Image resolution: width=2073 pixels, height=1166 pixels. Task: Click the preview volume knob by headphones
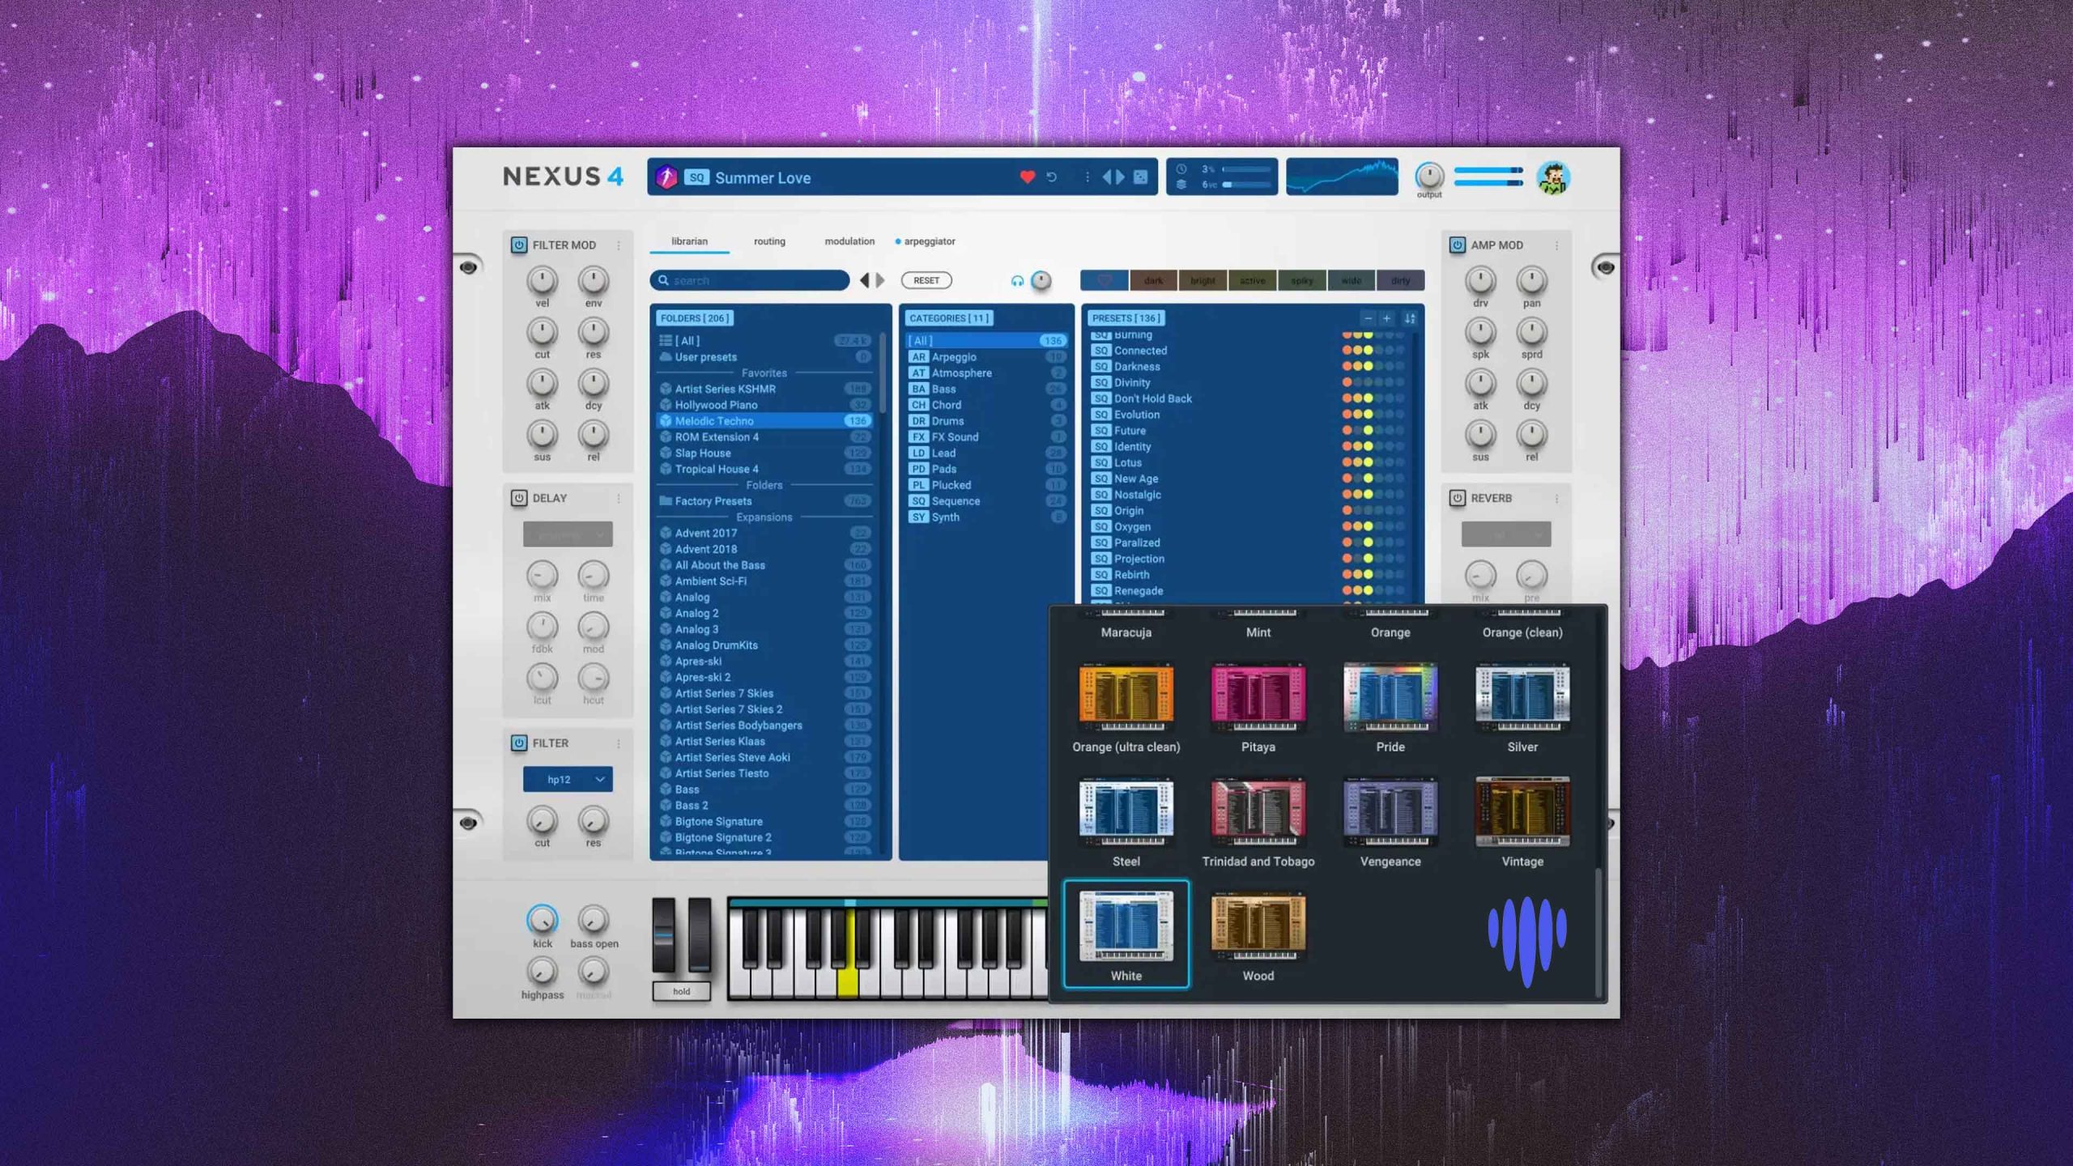[x=1041, y=280]
